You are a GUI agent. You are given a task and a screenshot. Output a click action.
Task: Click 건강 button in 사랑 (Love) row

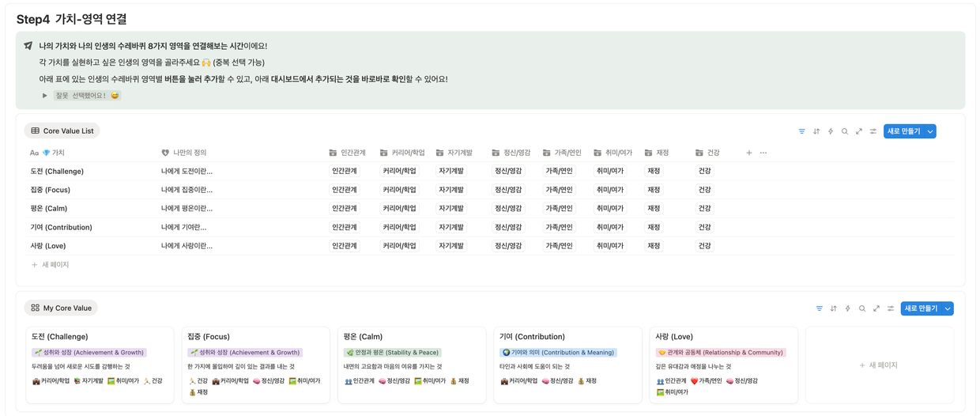(704, 246)
